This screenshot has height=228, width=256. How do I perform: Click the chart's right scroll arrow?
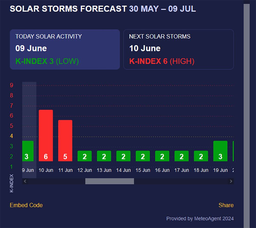click(x=231, y=181)
